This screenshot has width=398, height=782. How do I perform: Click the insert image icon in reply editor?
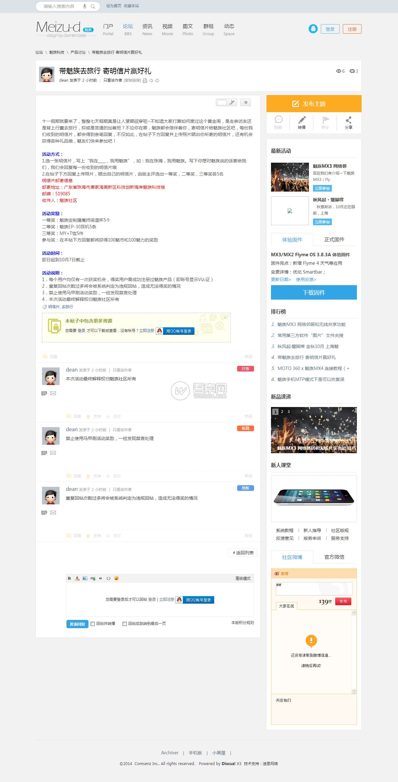point(85,578)
